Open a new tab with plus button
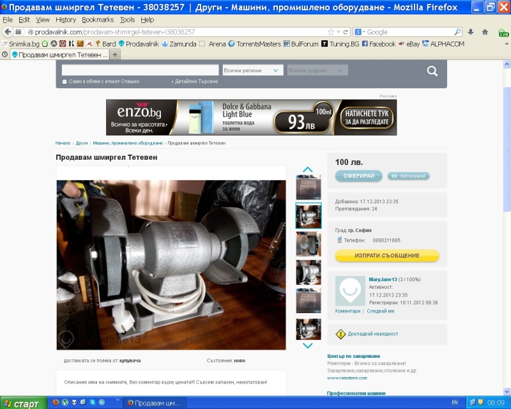 [x=116, y=55]
